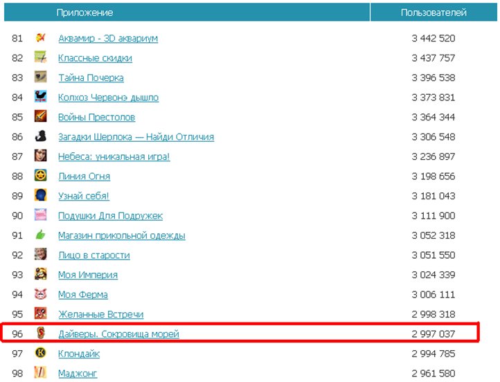Screen dimensions: 500x382
Task: Click the Пользователей column header
Action: coord(434,12)
